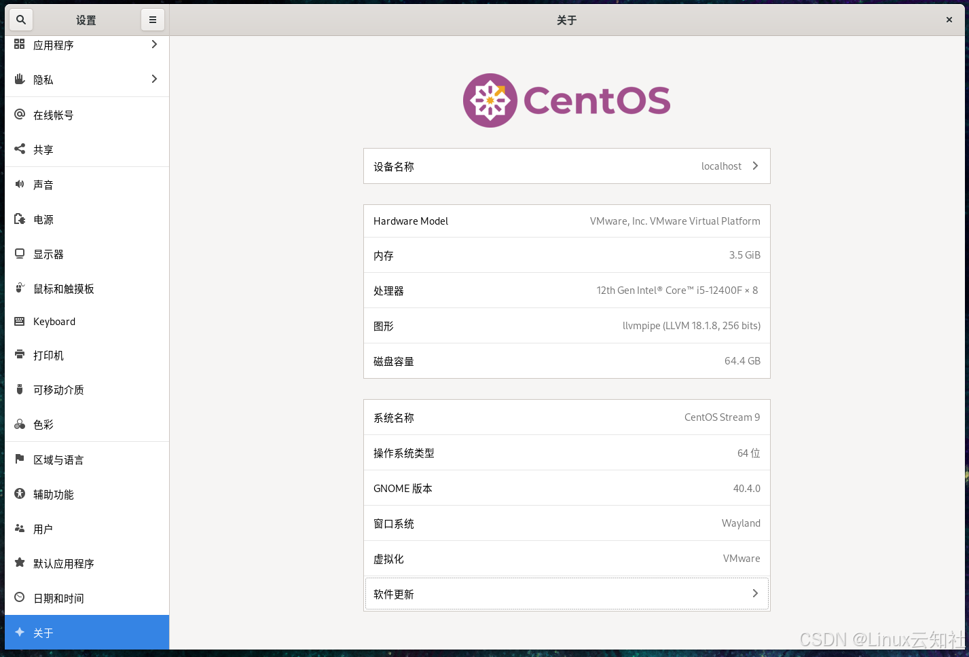969x657 pixels.
Task: Open the search icon in the titlebar
Action: tap(20, 20)
